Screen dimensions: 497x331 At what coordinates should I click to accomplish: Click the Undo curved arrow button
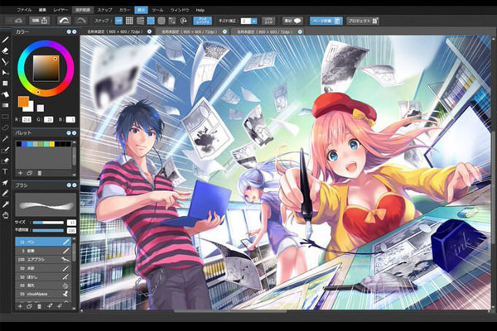coord(65,21)
